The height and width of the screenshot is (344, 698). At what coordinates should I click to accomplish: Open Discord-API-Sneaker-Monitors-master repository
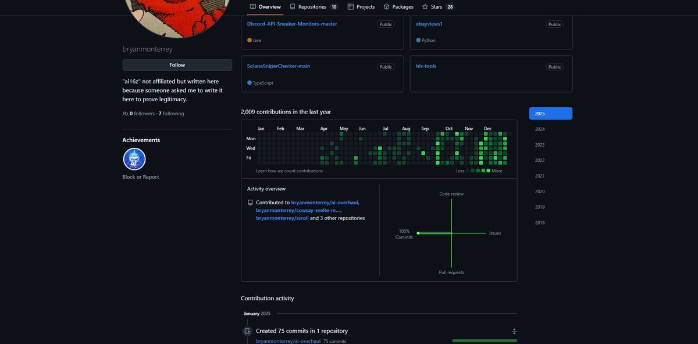(292, 24)
